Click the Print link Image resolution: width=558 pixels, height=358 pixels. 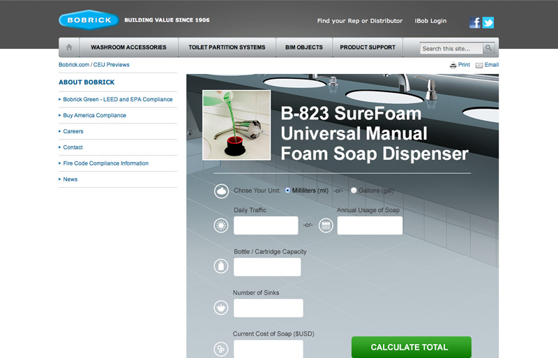[x=464, y=65]
